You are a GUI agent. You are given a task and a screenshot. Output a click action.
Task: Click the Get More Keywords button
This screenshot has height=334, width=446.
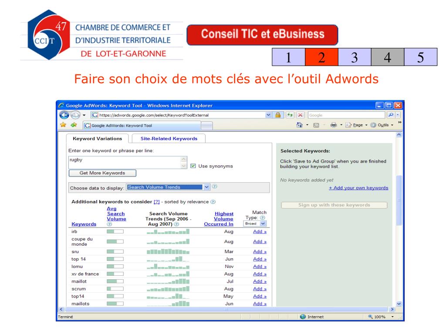tap(102, 173)
